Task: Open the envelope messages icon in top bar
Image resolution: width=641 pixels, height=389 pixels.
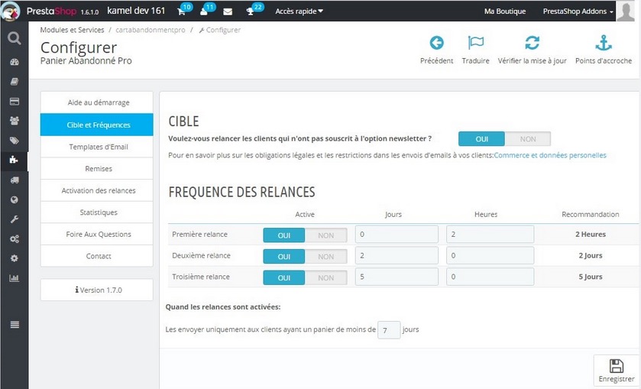Action: [x=227, y=11]
